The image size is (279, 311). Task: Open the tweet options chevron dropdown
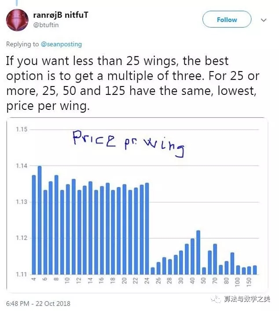pyautogui.click(x=264, y=20)
